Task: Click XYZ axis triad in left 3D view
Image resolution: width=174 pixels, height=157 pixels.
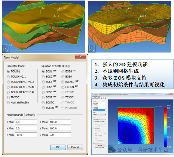Action: pyautogui.click(x=6, y=49)
